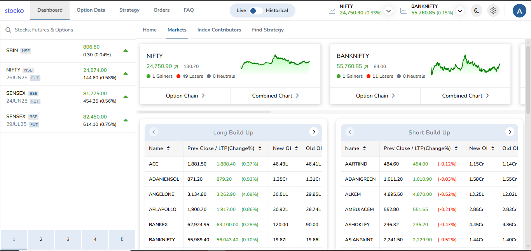Open NIFTY Option Chain
Image resolution: width=531 pixels, height=251 pixels.
tap(185, 96)
